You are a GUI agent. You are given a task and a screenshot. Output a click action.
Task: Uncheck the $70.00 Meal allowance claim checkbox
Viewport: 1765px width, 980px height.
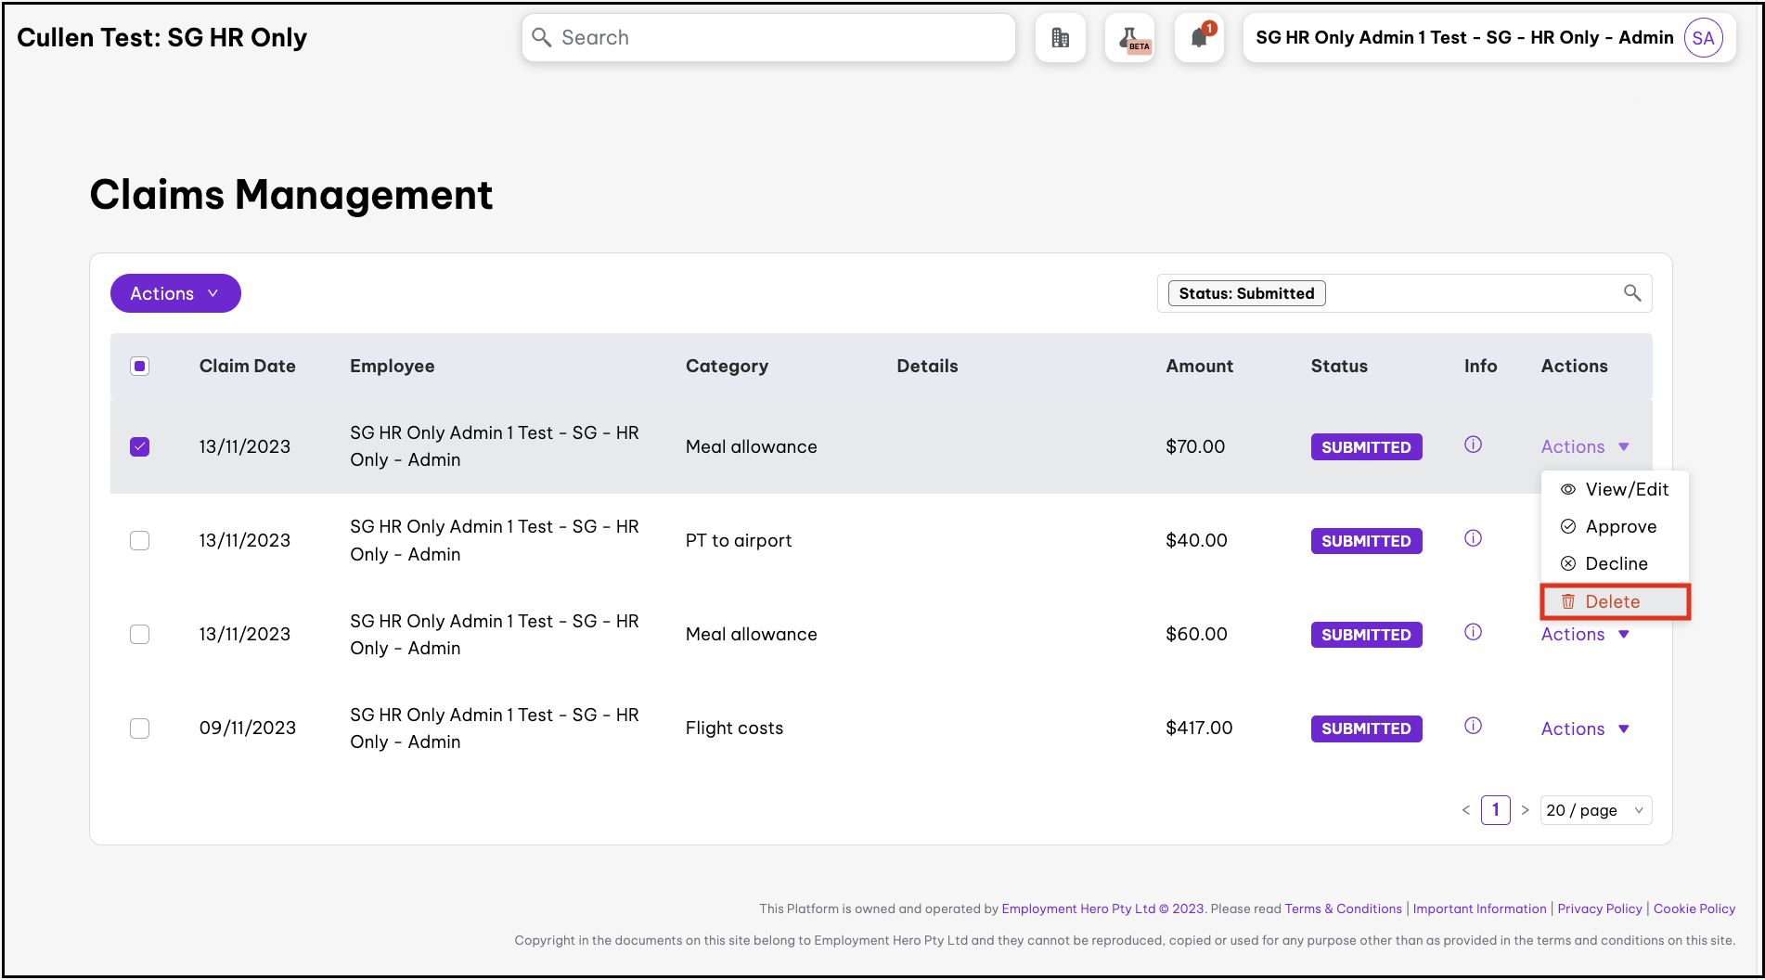(140, 446)
